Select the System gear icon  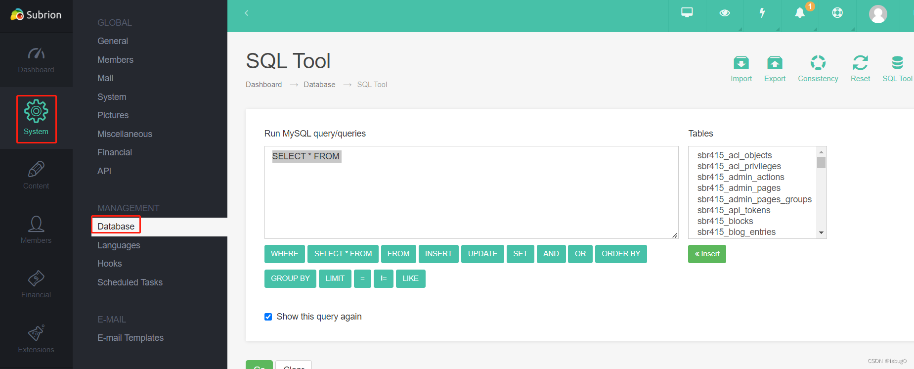click(36, 111)
